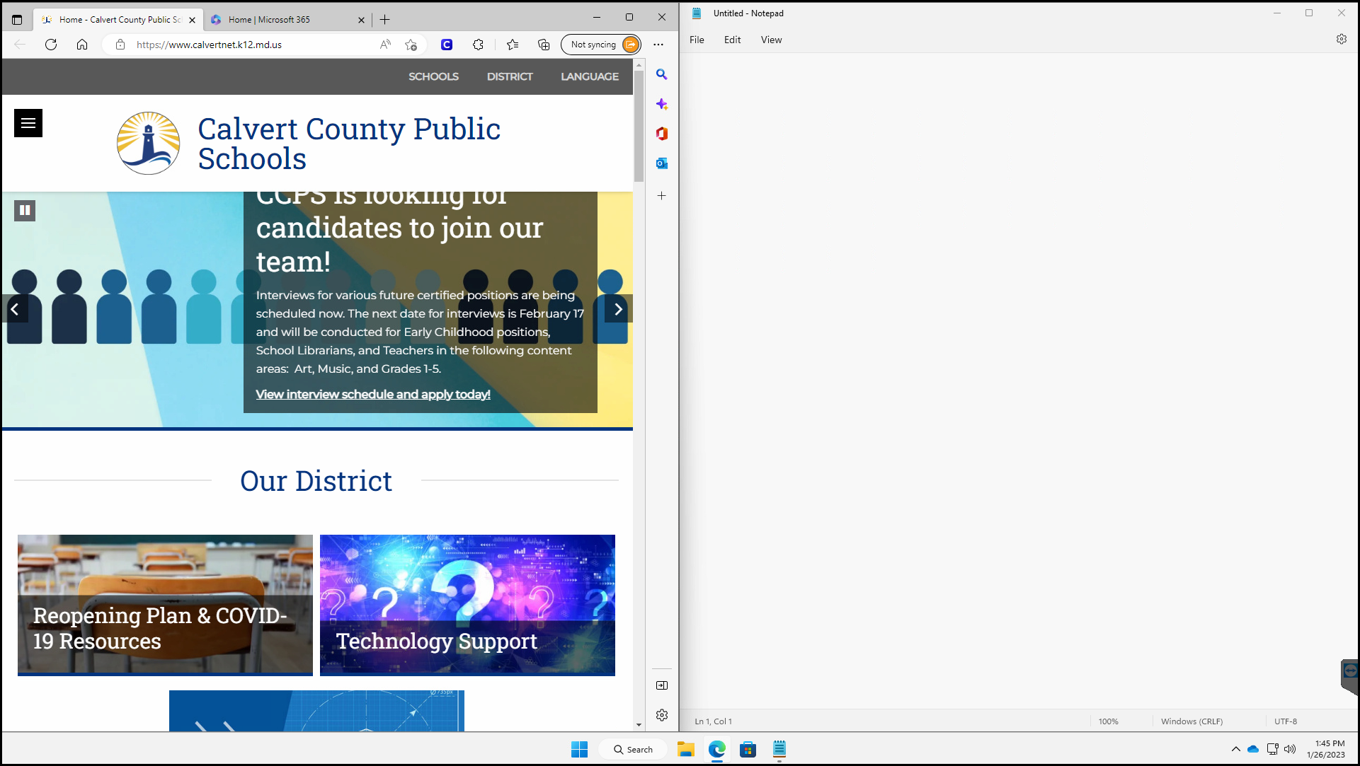Open Notepad settings gear
The height and width of the screenshot is (766, 1360).
click(1341, 40)
